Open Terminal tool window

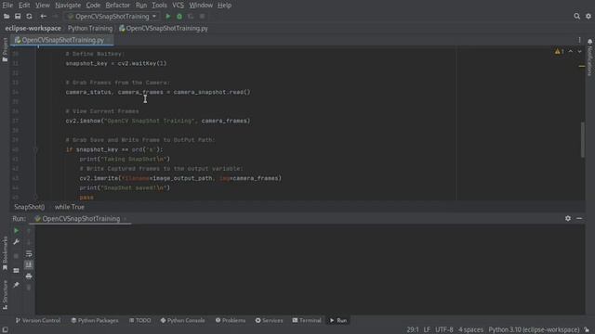307,320
